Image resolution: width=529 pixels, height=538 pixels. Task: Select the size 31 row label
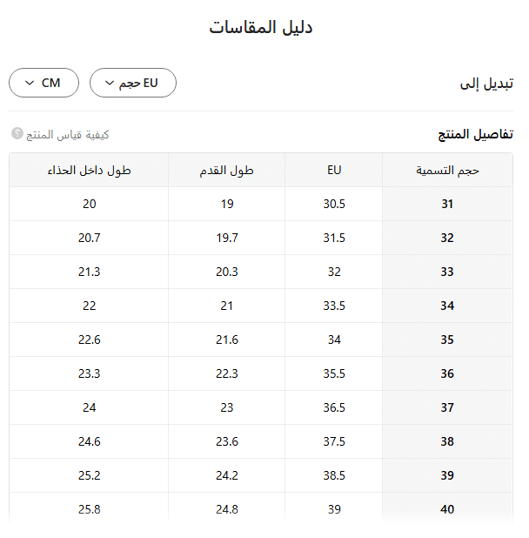pos(447,205)
